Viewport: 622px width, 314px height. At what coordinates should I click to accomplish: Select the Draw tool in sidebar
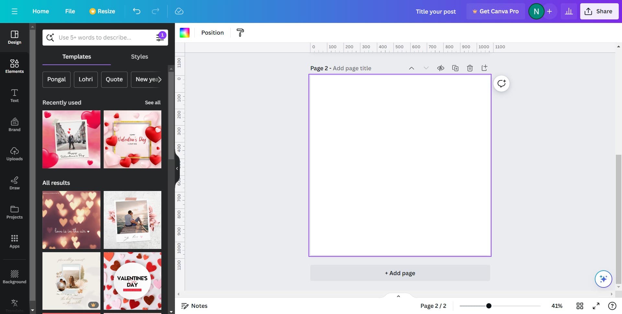[14, 183]
